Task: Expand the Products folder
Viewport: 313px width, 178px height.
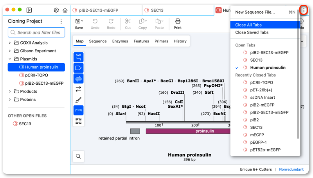Action: pos(10,91)
